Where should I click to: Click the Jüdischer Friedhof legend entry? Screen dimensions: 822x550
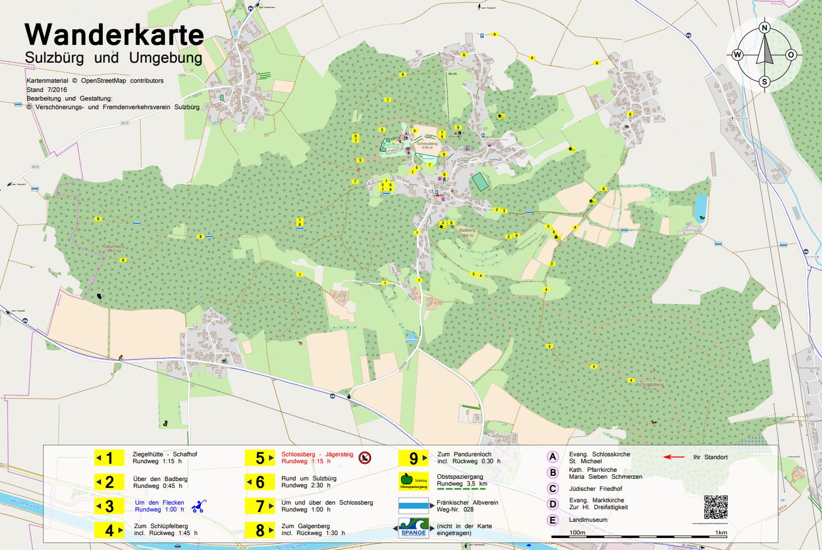595,489
